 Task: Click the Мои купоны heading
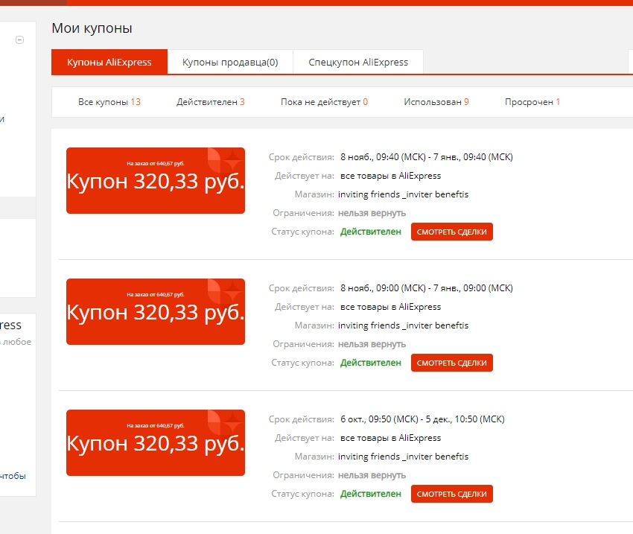(92, 28)
